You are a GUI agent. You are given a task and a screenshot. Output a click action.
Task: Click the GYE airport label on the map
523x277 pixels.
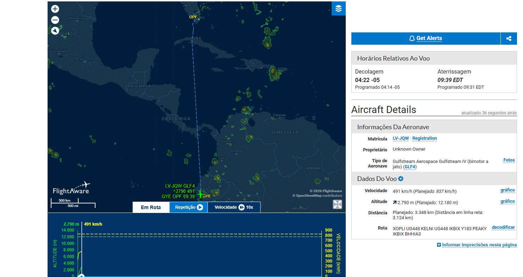pyautogui.click(x=207, y=196)
